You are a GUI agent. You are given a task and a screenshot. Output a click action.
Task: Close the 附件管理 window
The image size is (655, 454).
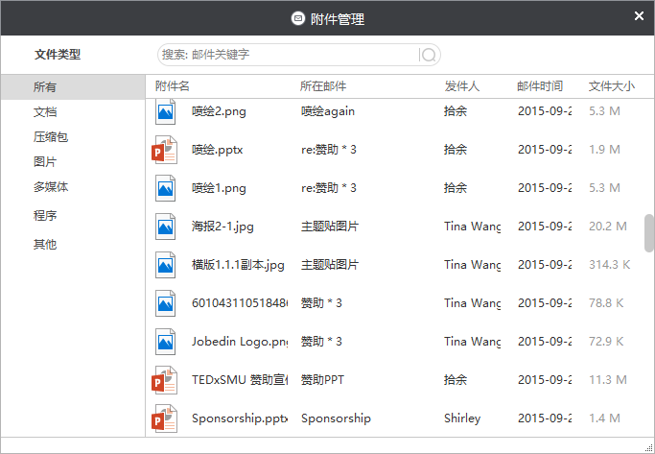click(x=640, y=16)
